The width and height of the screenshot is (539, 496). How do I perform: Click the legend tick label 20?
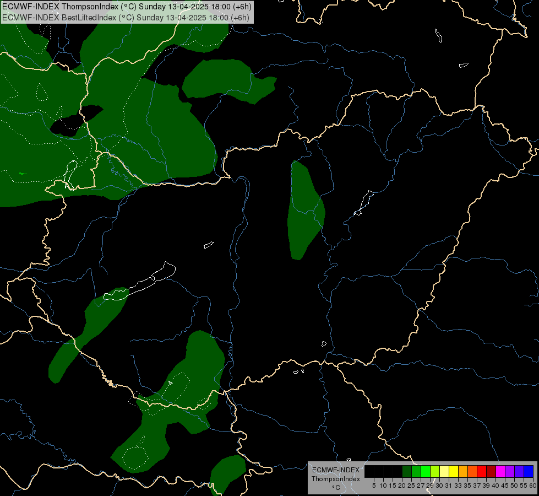tap(402, 486)
